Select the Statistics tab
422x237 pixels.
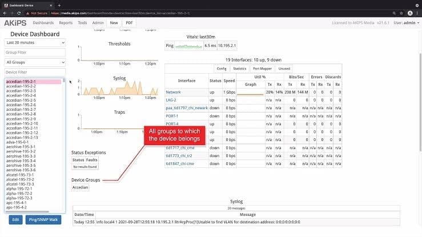[x=239, y=69]
